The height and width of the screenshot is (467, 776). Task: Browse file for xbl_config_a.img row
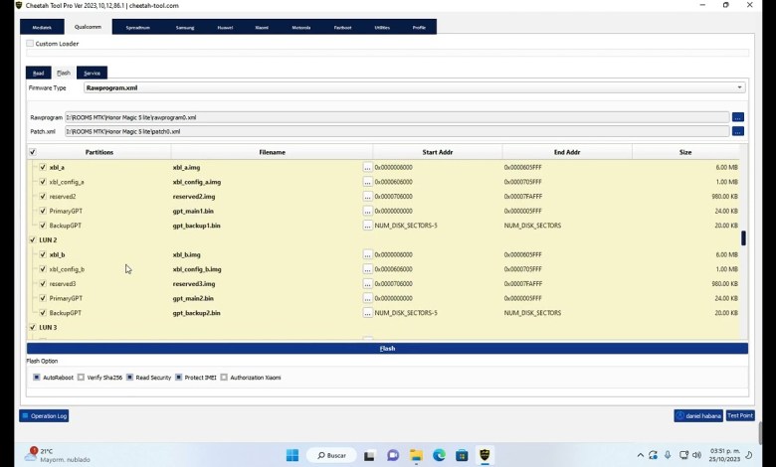[367, 182]
